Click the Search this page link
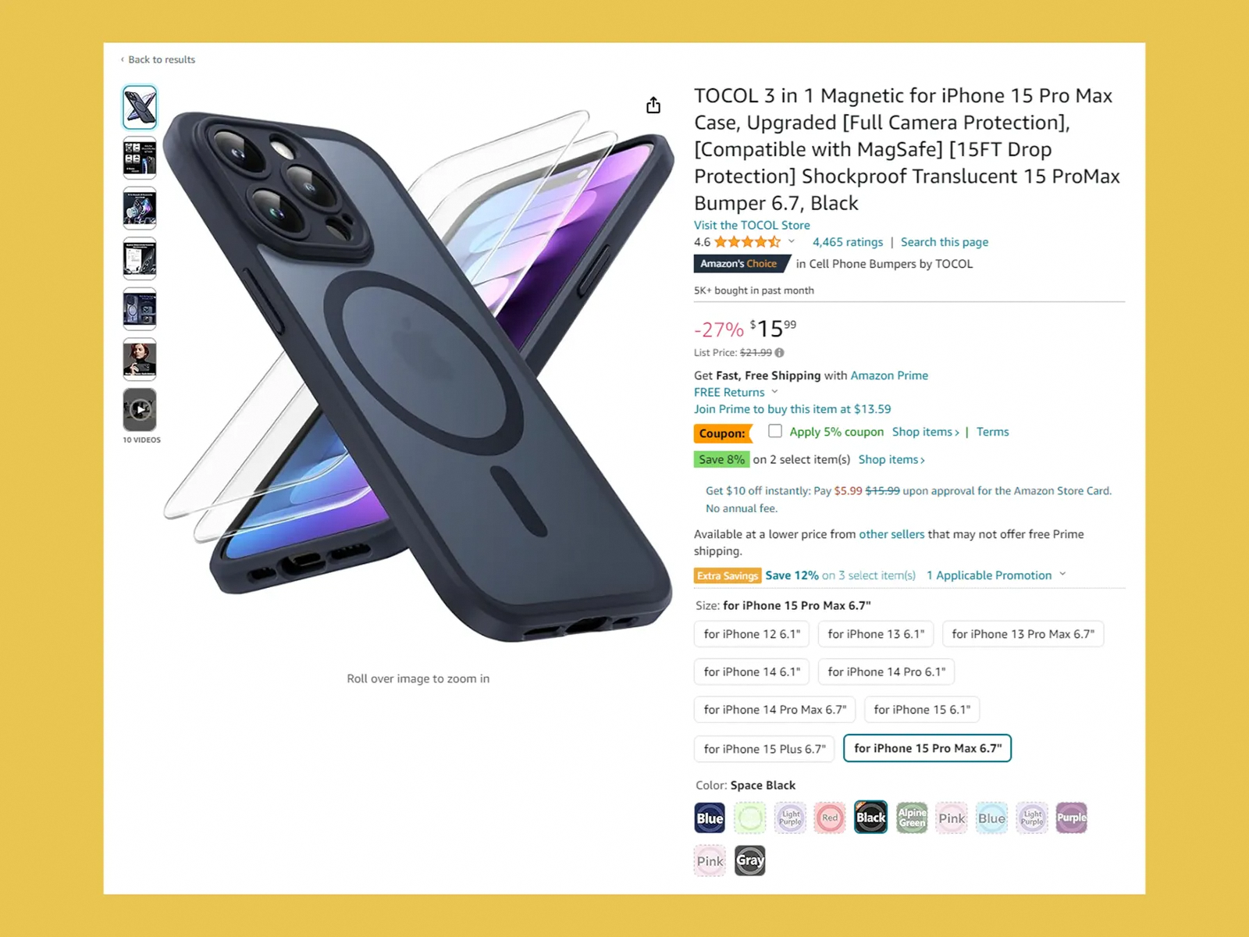The width and height of the screenshot is (1249, 937). coord(945,242)
